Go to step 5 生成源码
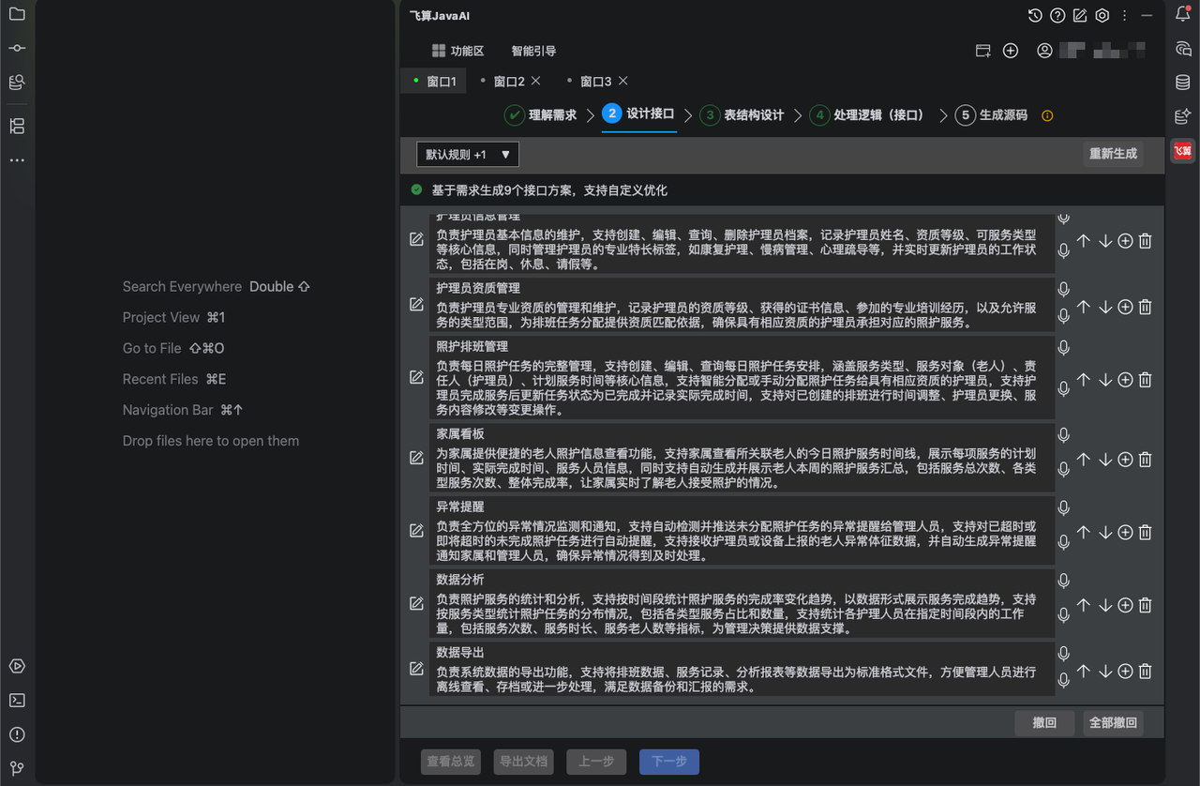The width and height of the screenshot is (1200, 786). pos(992,115)
